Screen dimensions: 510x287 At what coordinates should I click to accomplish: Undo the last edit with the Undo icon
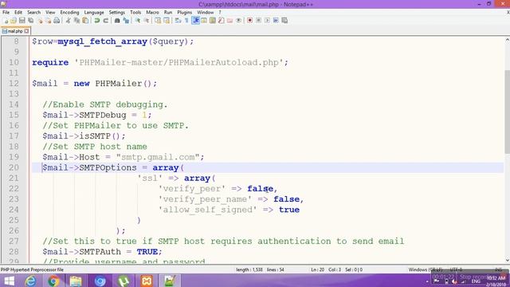pos(97,21)
